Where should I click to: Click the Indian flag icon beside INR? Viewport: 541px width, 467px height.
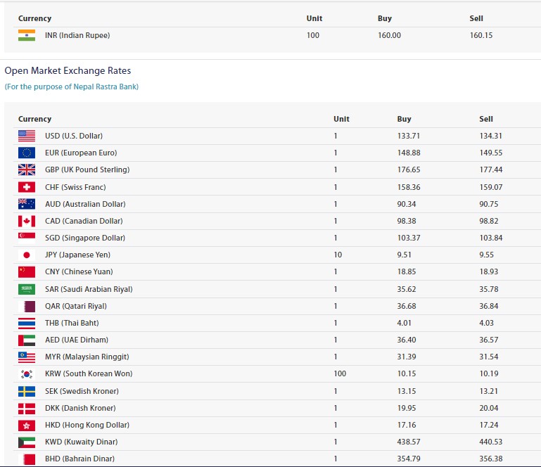click(27, 35)
